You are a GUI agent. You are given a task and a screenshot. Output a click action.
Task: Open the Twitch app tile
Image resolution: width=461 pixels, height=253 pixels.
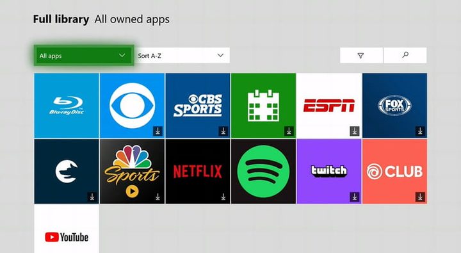pyautogui.click(x=329, y=171)
